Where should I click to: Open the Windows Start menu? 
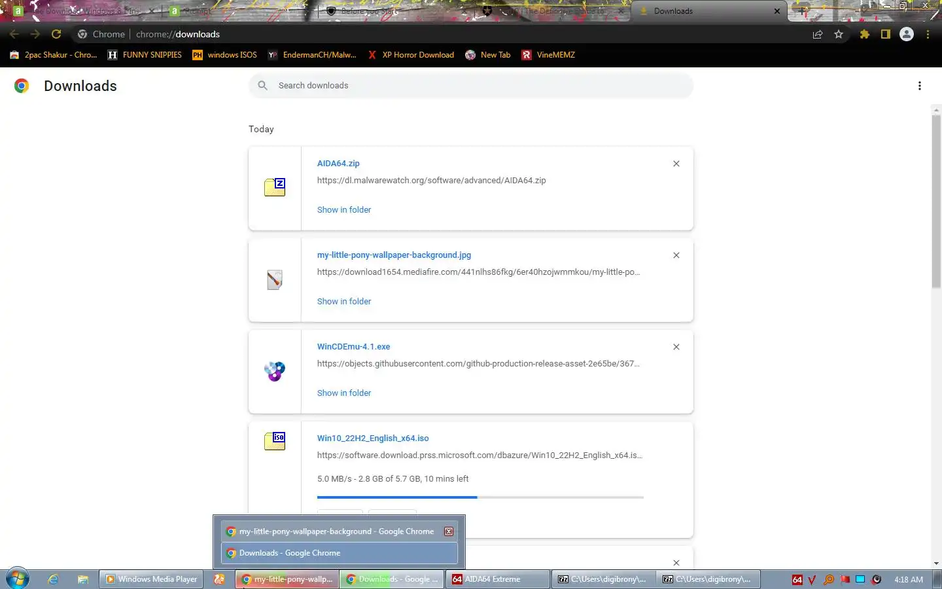(18, 579)
